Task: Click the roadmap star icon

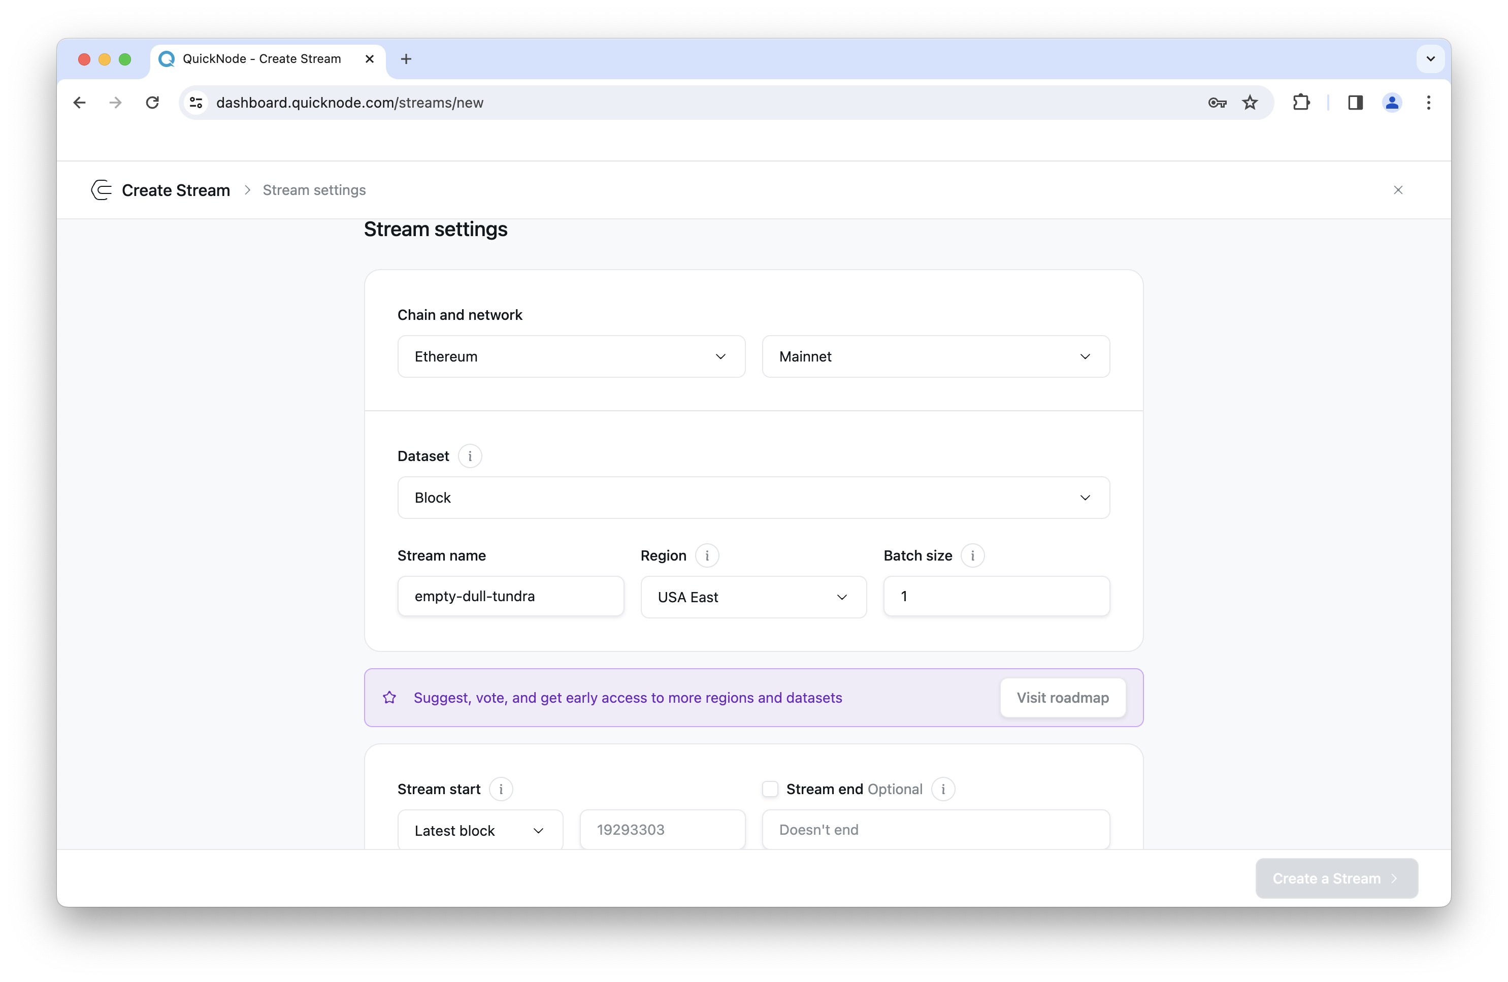Action: pos(390,697)
